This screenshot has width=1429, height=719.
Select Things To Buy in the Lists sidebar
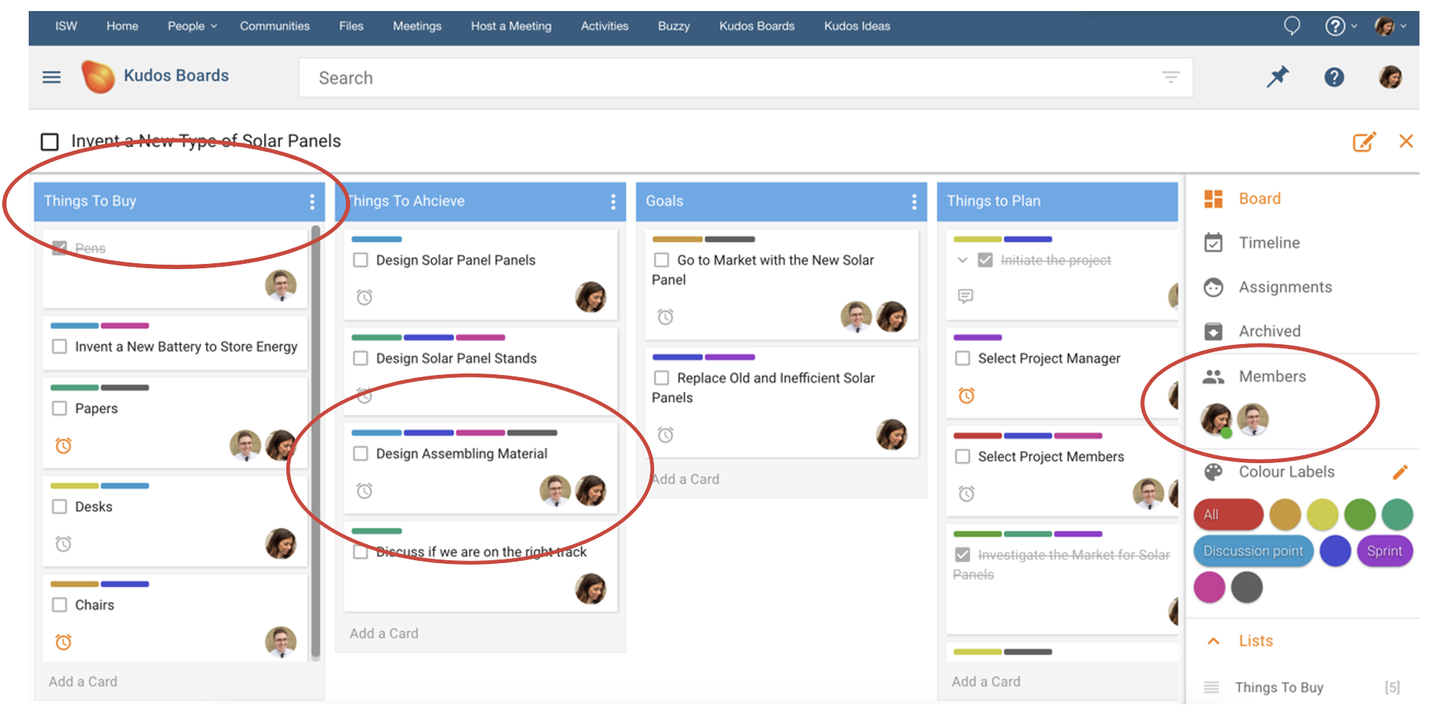[x=1280, y=687]
